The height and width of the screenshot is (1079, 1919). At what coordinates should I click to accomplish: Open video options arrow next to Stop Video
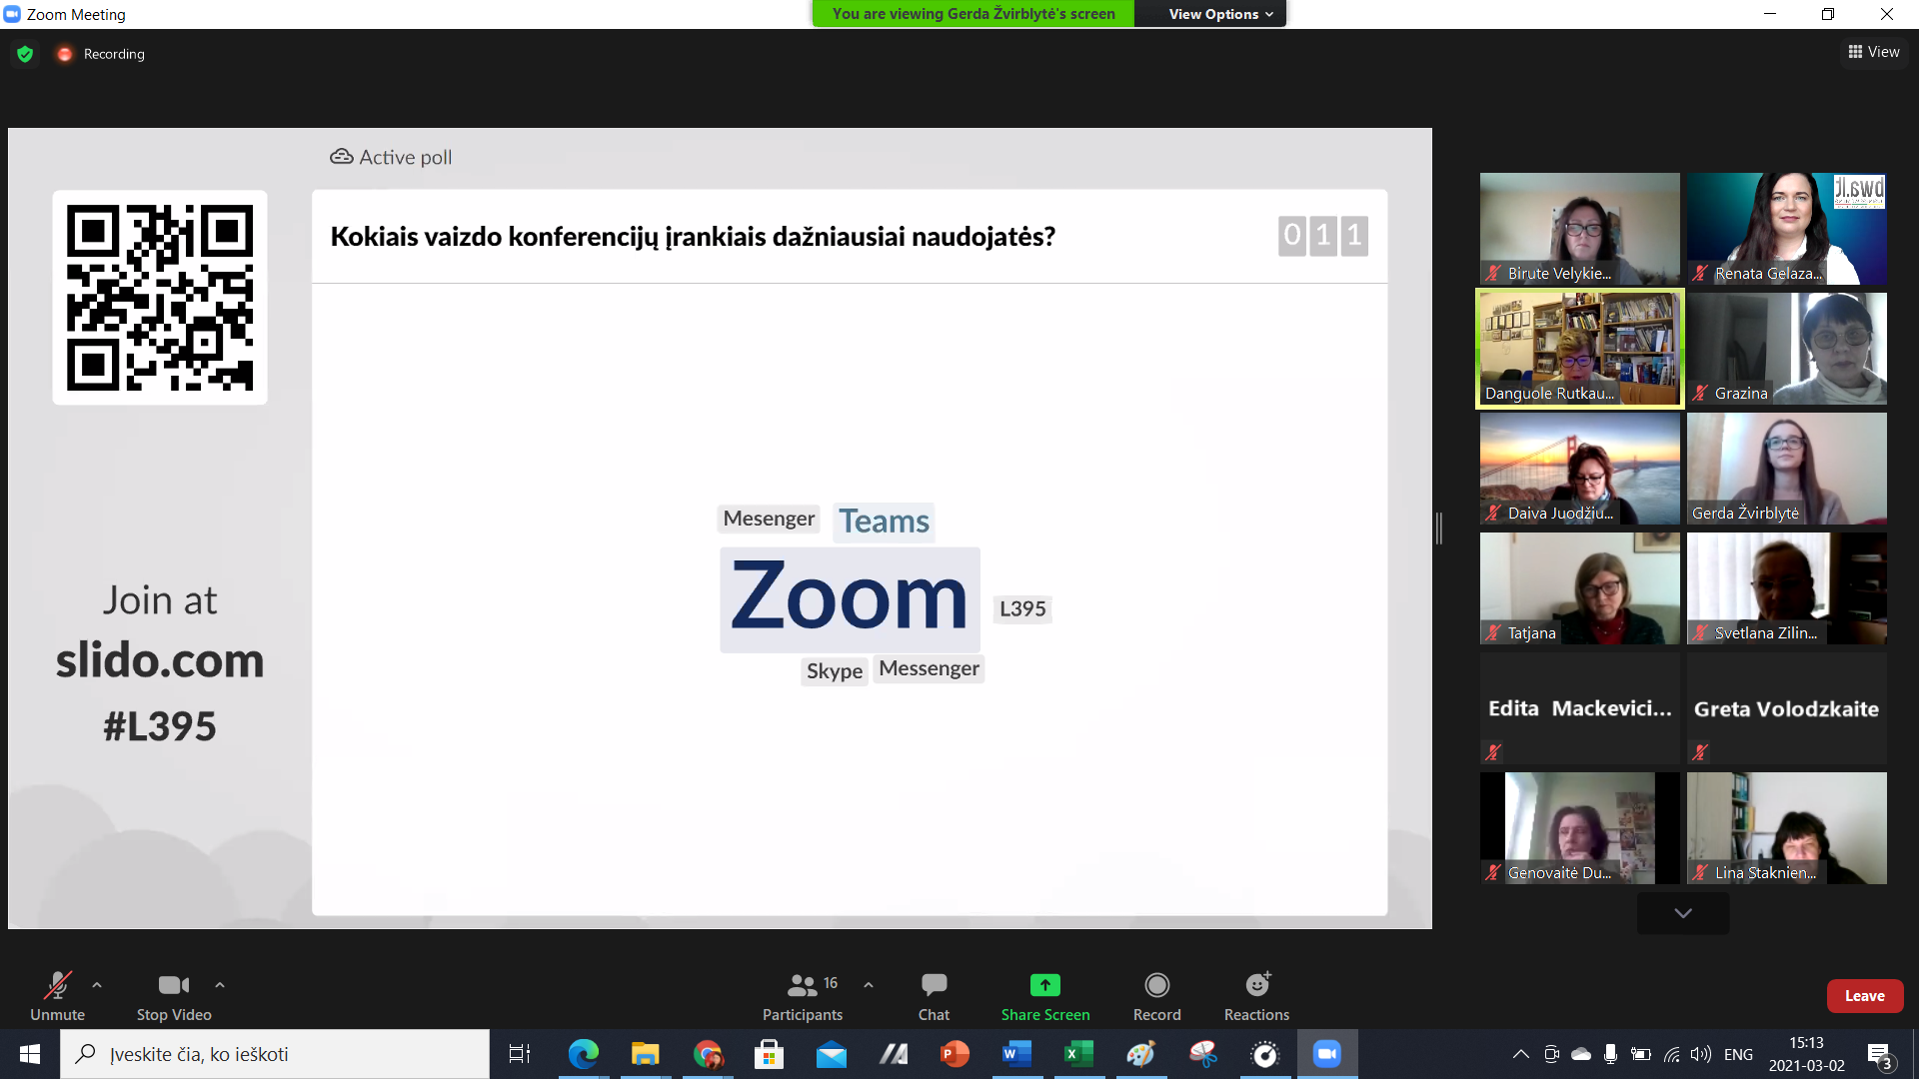point(220,985)
